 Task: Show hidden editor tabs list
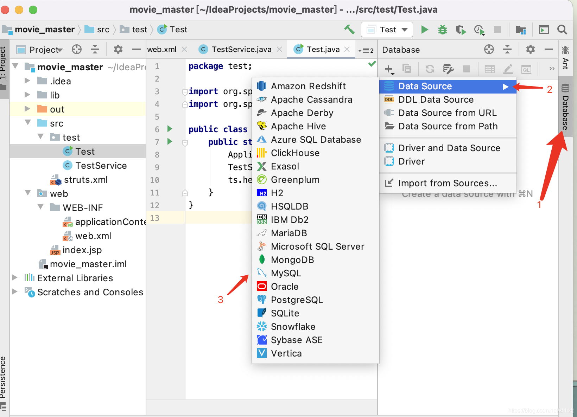[366, 50]
